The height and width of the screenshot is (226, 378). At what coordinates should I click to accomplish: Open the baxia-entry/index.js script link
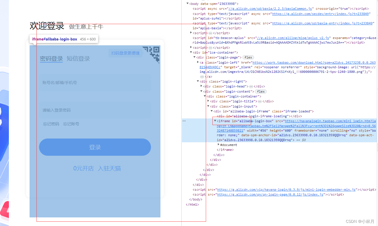click(322, 23)
